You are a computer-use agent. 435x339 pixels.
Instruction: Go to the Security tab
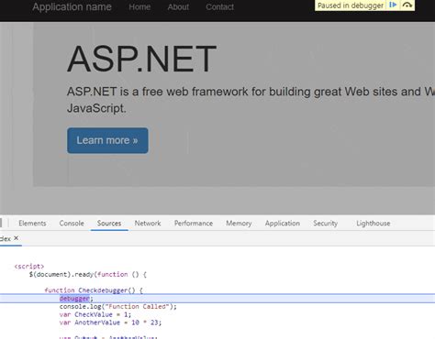coord(326,224)
